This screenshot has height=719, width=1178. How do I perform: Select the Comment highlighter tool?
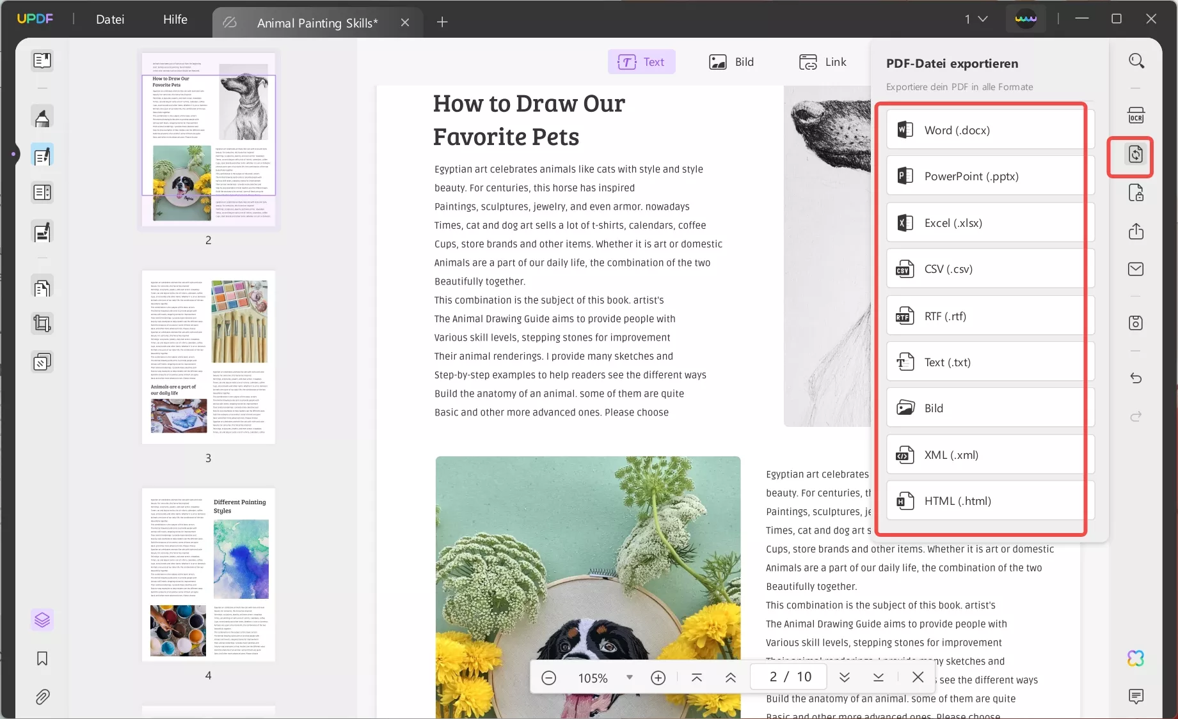[x=42, y=118]
